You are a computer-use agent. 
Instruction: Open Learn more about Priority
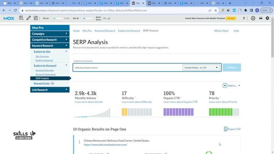223,102
